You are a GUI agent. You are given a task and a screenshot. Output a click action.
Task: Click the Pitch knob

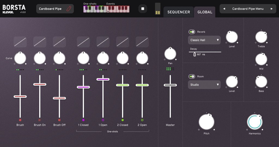pyautogui.click(x=207, y=122)
